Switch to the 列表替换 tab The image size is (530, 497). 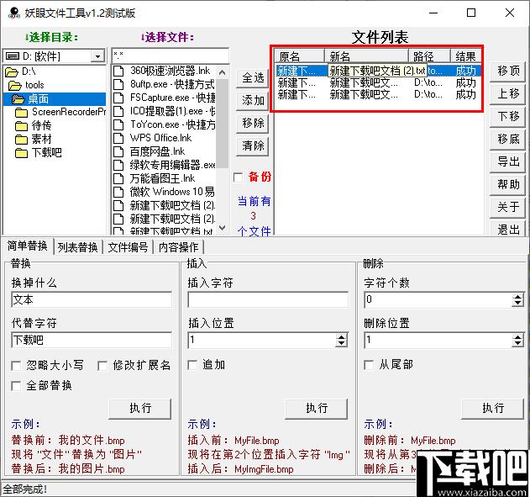[x=78, y=247]
